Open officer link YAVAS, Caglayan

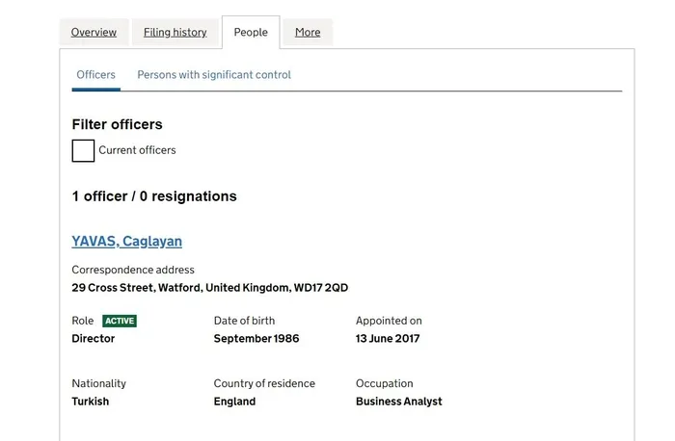tap(126, 242)
